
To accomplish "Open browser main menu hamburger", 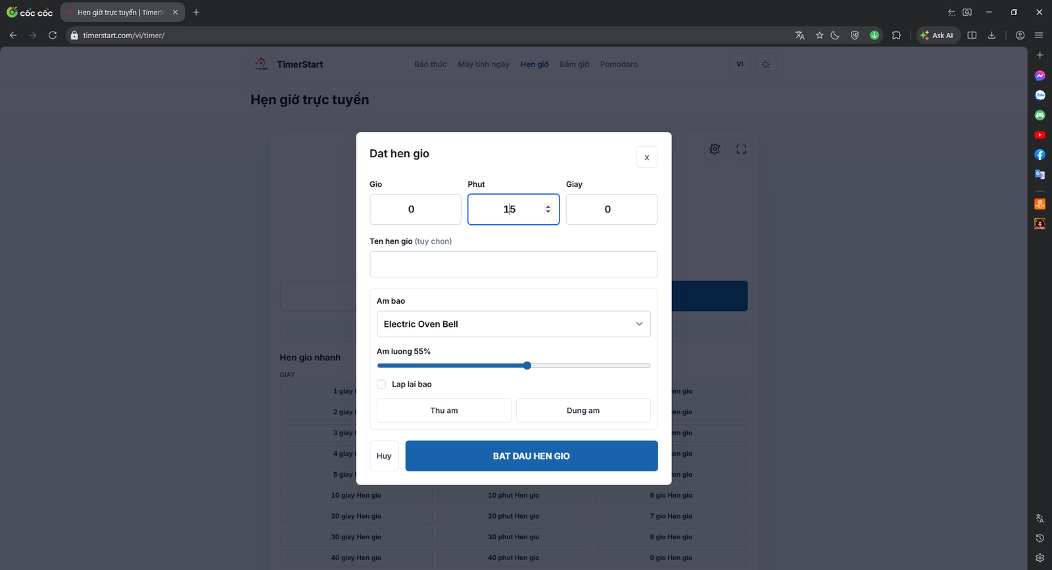I will [1039, 36].
